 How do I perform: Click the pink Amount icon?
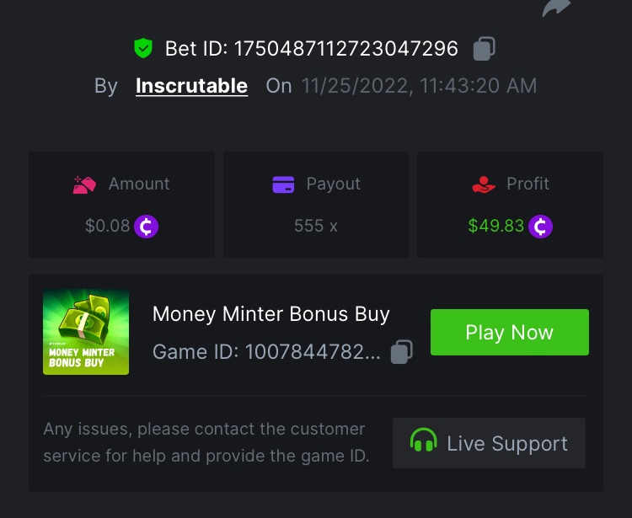pos(84,185)
